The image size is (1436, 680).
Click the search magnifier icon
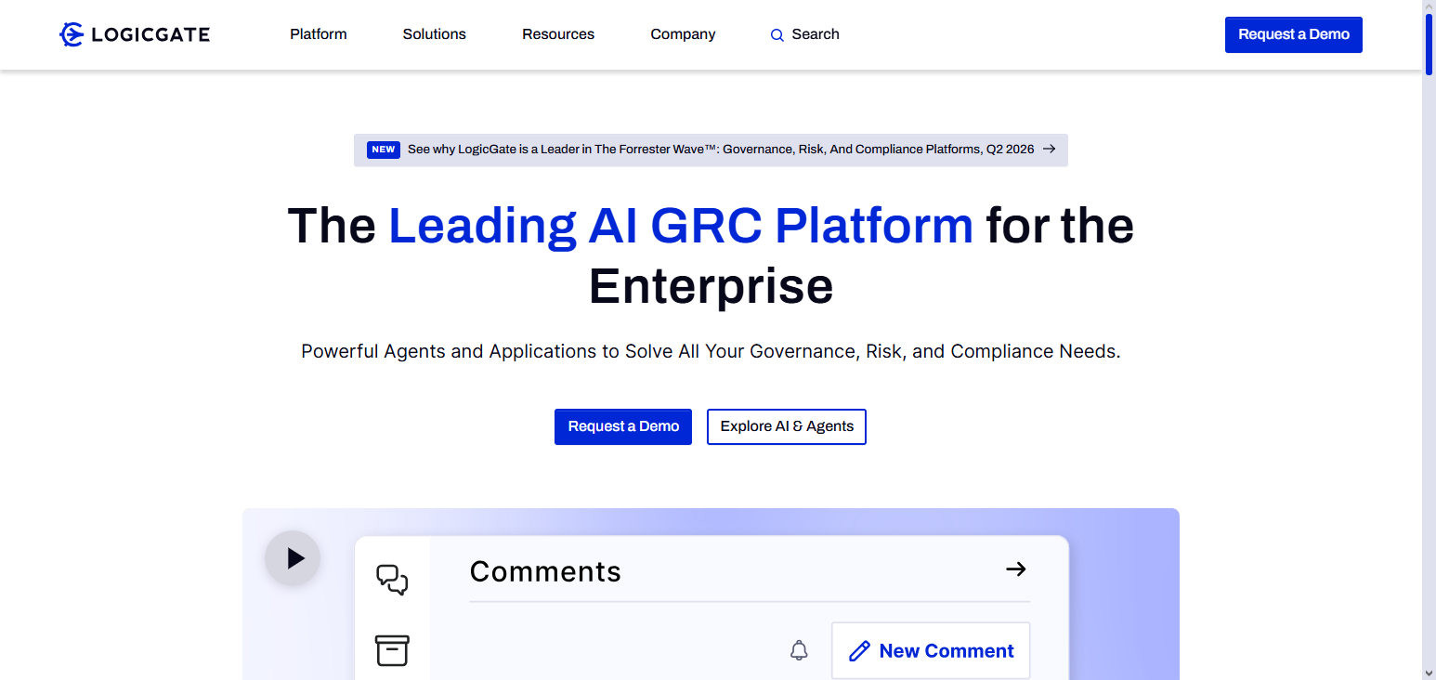tap(777, 35)
